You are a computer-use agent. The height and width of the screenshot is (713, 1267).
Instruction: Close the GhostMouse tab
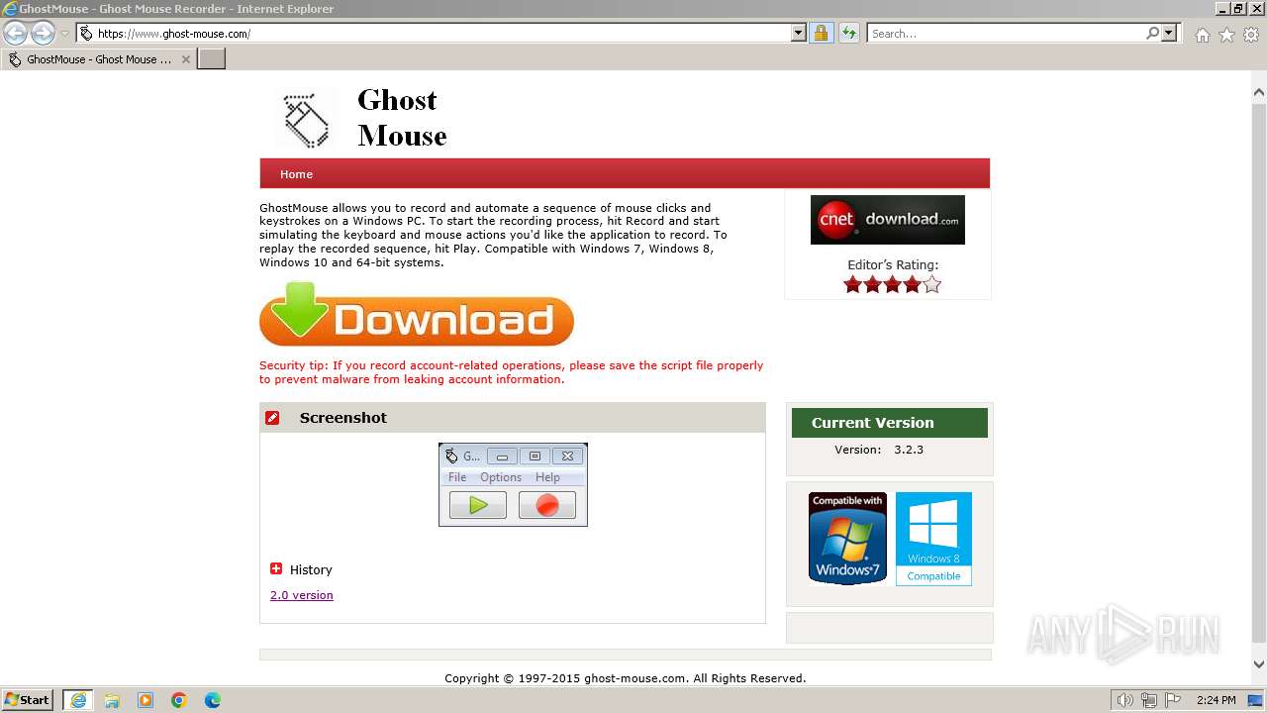pos(185,59)
